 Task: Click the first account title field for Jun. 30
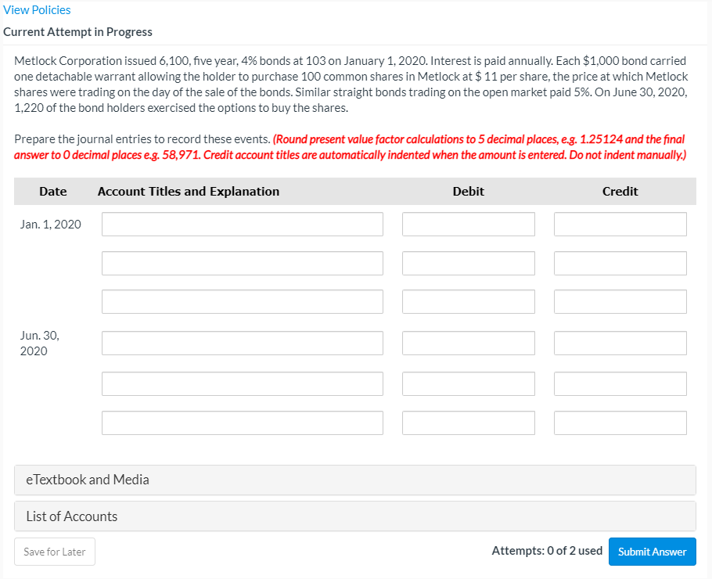pyautogui.click(x=242, y=343)
